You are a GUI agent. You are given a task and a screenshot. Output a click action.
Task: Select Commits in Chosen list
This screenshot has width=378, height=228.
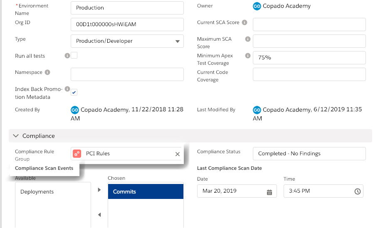pos(146,191)
